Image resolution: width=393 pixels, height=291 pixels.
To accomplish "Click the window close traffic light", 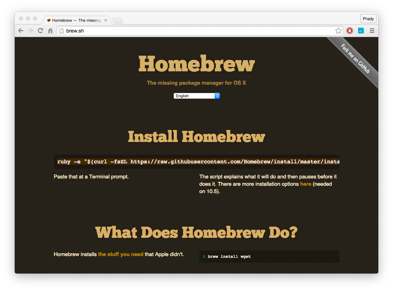I will (21, 19).
